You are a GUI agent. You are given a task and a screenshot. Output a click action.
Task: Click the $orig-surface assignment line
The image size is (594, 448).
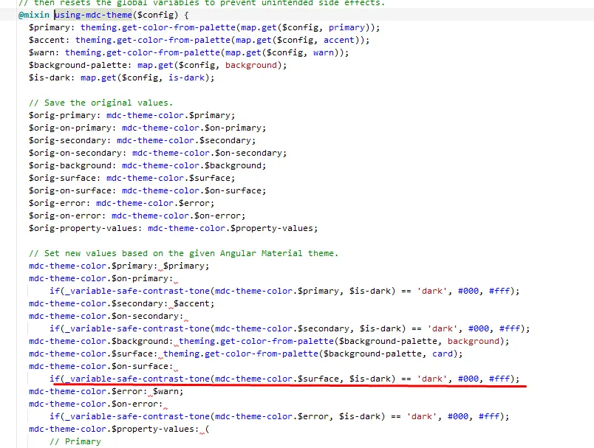click(132, 178)
